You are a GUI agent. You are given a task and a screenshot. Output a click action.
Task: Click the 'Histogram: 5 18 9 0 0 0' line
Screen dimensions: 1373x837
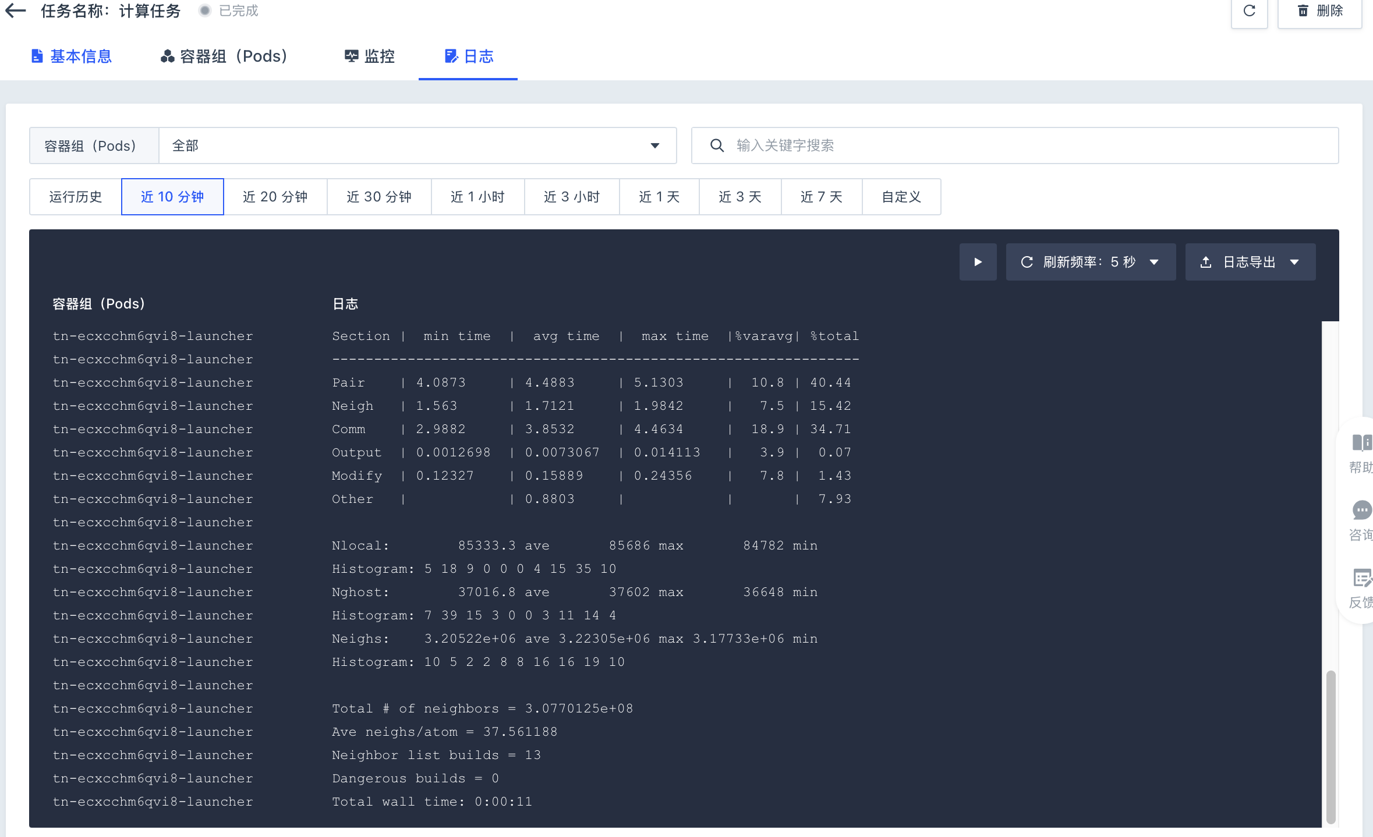click(x=474, y=569)
